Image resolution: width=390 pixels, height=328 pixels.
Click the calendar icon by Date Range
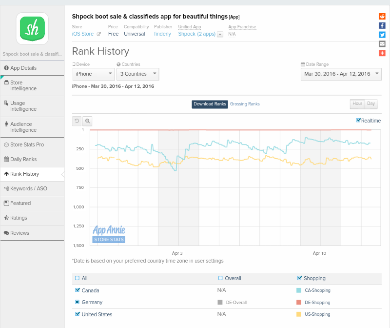pos(303,64)
